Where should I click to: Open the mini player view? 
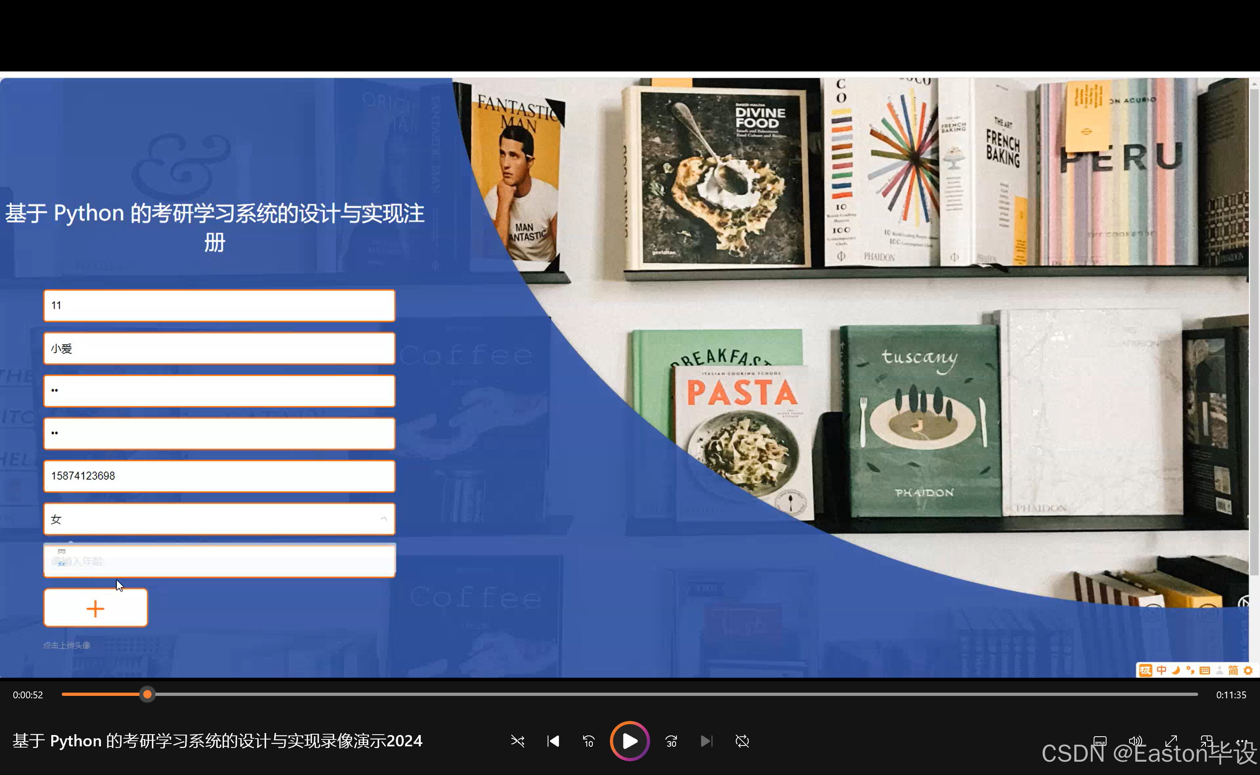point(1207,741)
